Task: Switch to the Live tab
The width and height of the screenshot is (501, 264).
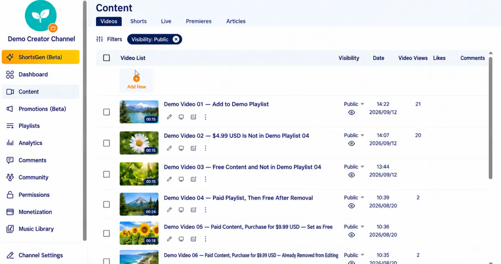Action: [x=166, y=21]
